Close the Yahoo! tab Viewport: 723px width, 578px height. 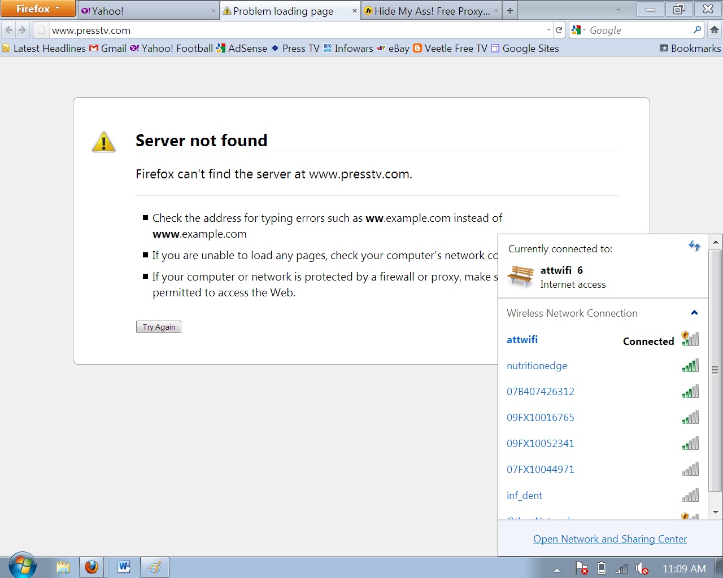214,11
